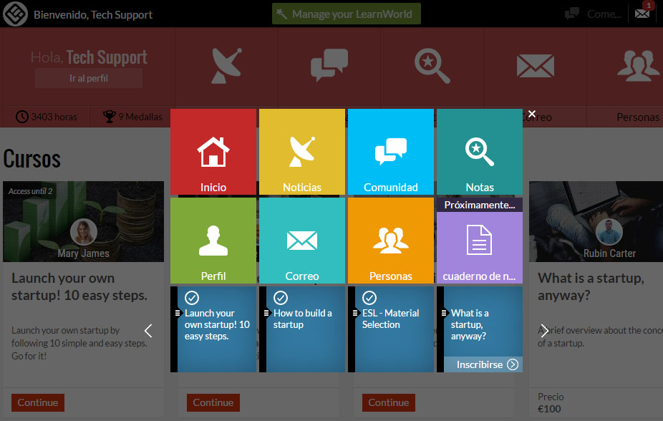The width and height of the screenshot is (663, 421).
Task: Click the left carousel arrow
Action: pos(148,331)
